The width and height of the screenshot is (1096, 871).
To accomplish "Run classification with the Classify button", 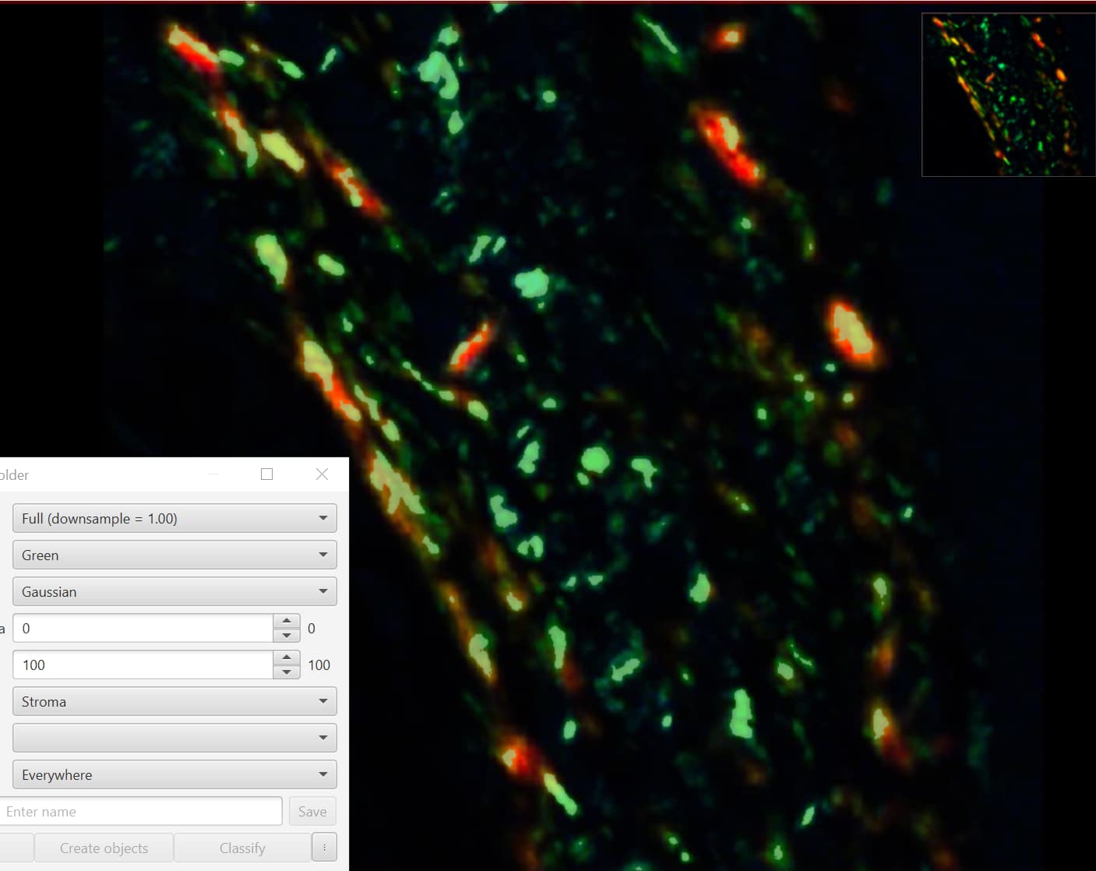I will (x=242, y=848).
